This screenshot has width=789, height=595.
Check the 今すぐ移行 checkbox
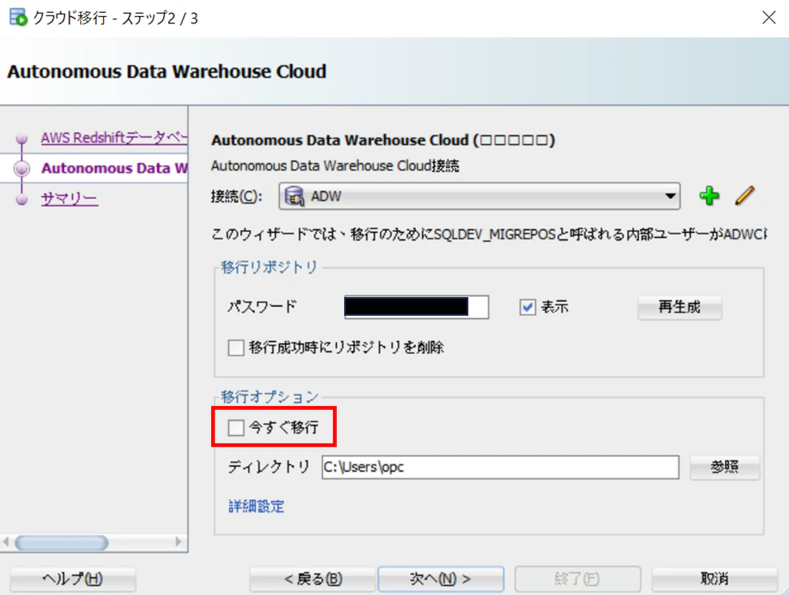click(x=235, y=427)
